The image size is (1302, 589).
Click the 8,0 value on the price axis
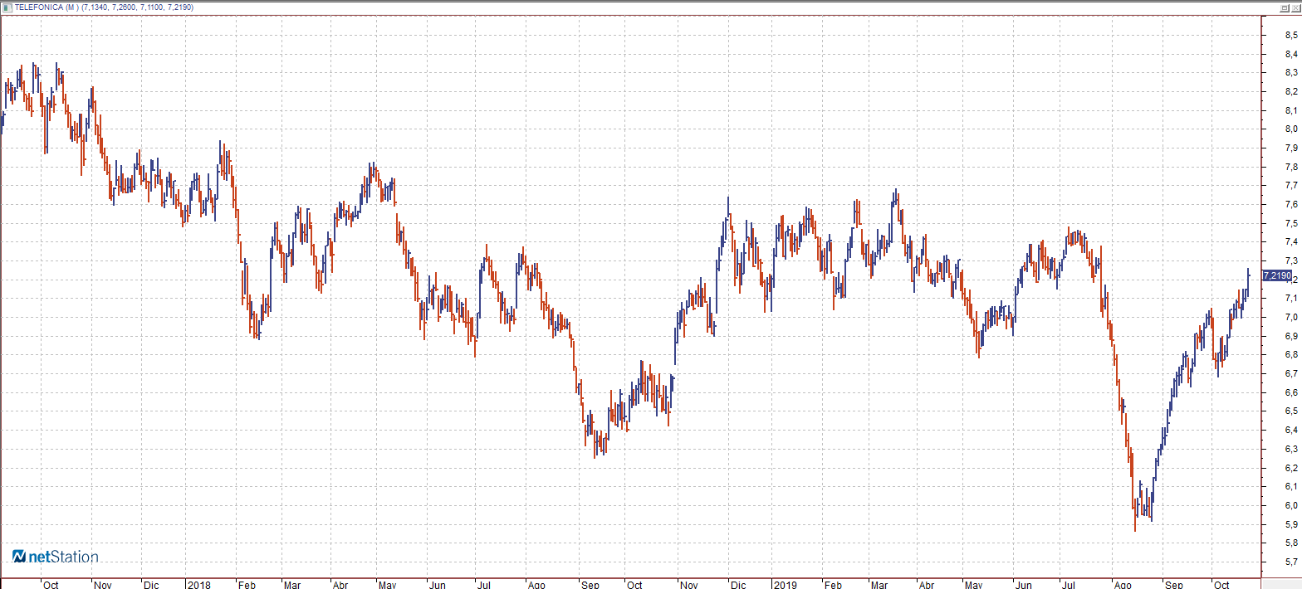[x=1291, y=129]
